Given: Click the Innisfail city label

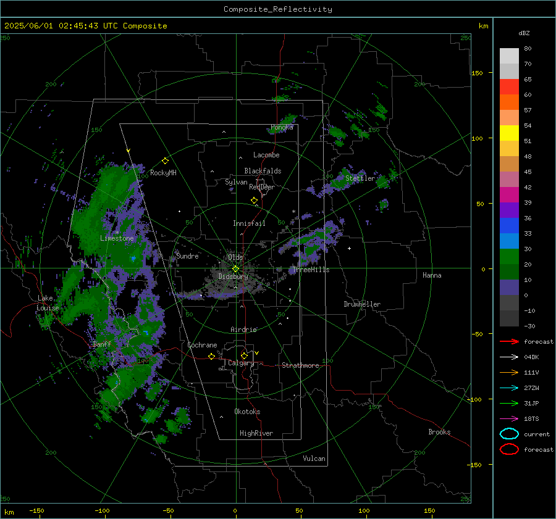Looking at the screenshot, I should click(249, 223).
